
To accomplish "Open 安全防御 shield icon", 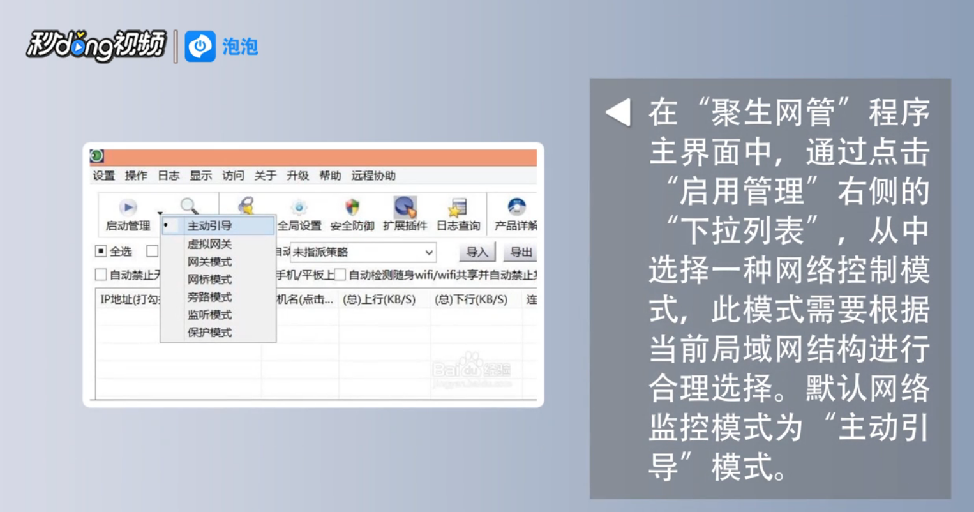I will (x=352, y=207).
